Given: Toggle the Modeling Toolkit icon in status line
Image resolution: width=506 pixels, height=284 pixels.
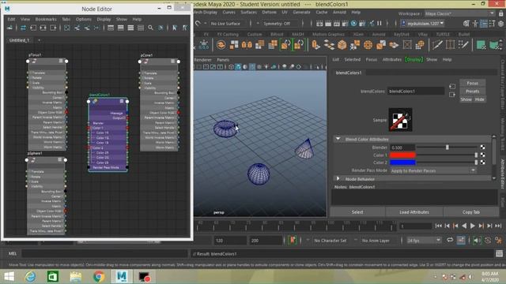Looking at the screenshot, I should point(466,23).
